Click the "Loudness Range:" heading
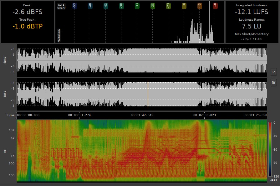Viewport: 280px width, 186px height. tap(252, 19)
